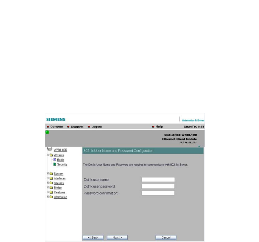This screenshot has height=242, width=259.
Task: Click the red bullet beside Console
Action: (x=48, y=127)
